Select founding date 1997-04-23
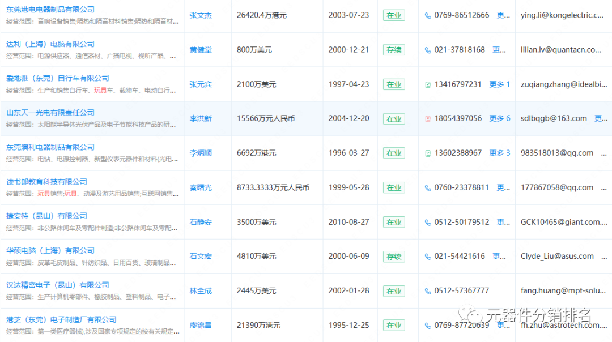 [348, 84]
